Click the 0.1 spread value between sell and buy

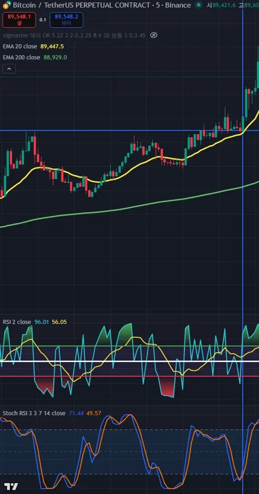(43, 20)
